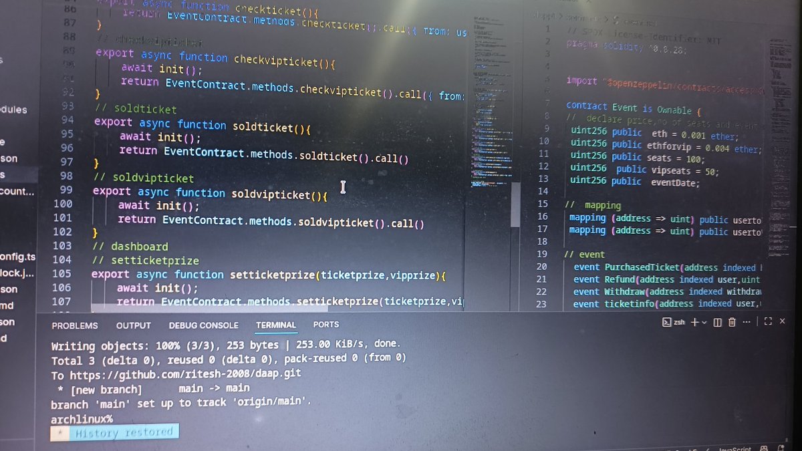
Task: Click the left editor horizontal scrollbar
Action: (209, 308)
